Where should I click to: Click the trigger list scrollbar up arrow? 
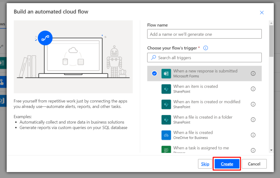coord(271,23)
